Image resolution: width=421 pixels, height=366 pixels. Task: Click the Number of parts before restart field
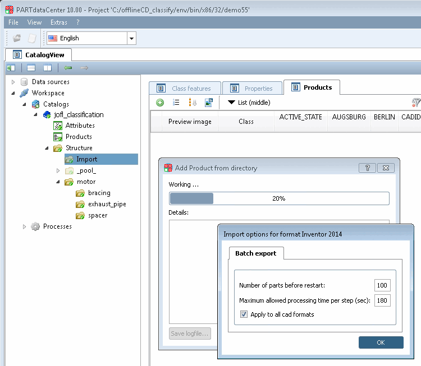click(x=382, y=285)
